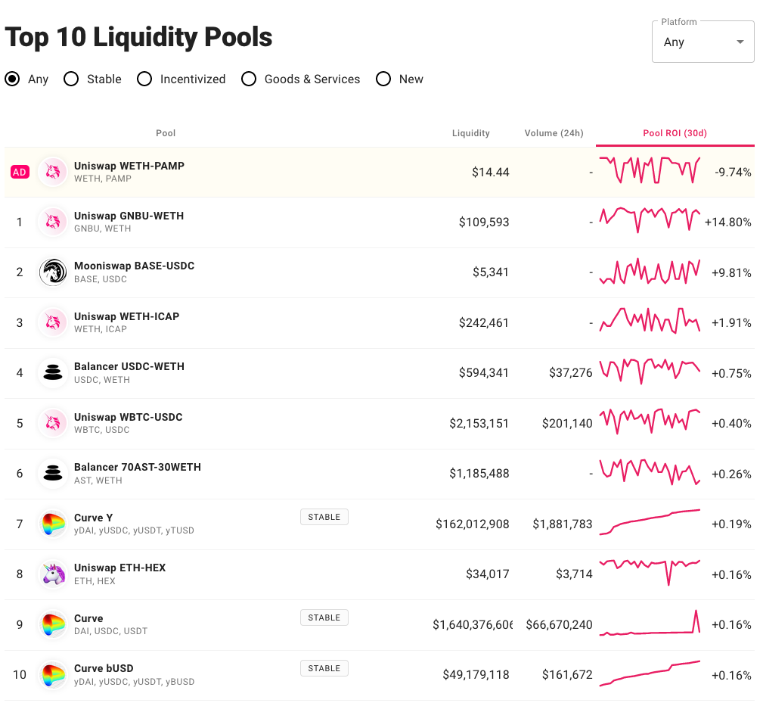This screenshot has height=703, width=763.
Task: Click the Platform dropdown arrow
Action: pos(740,42)
